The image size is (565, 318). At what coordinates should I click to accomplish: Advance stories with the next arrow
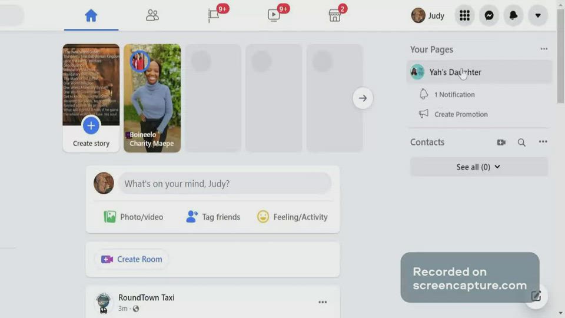[x=363, y=98]
